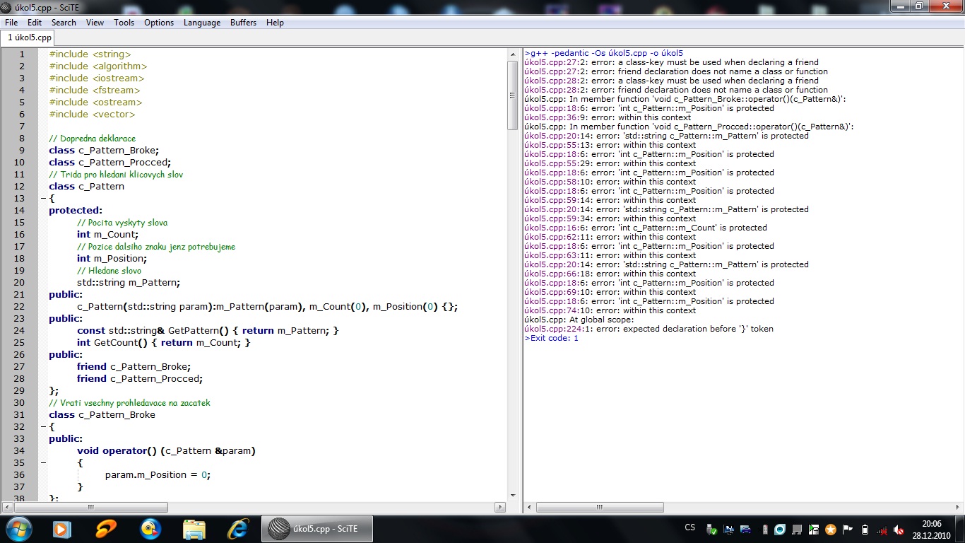
Task: Open Action Center flag tray icon
Action: point(847,529)
